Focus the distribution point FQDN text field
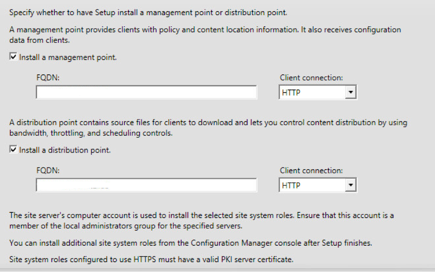435x272 pixels. pyautogui.click(x=146, y=186)
